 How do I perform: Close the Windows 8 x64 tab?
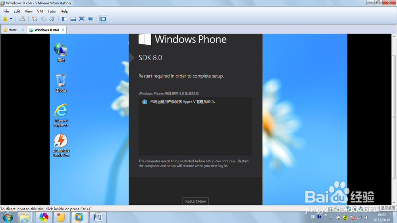click(x=63, y=30)
